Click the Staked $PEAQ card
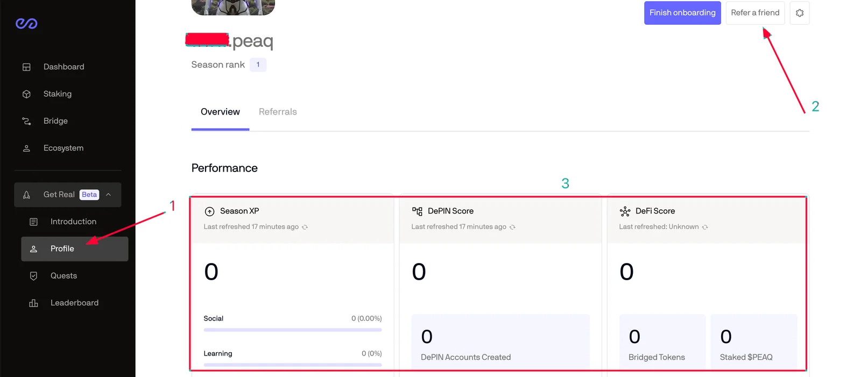This screenshot has height=377, width=861. (754, 342)
